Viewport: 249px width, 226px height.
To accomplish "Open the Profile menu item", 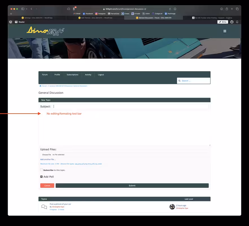I will click(x=57, y=75).
